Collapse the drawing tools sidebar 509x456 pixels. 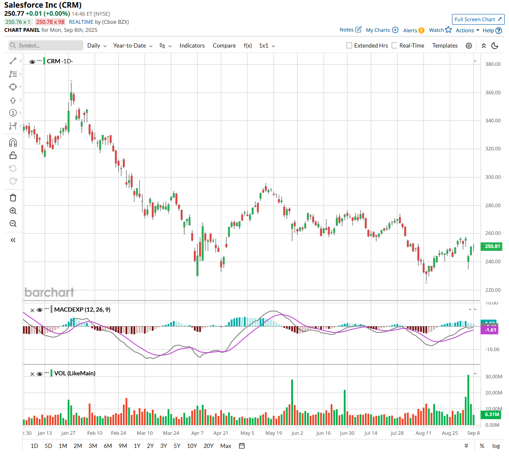tap(13, 240)
